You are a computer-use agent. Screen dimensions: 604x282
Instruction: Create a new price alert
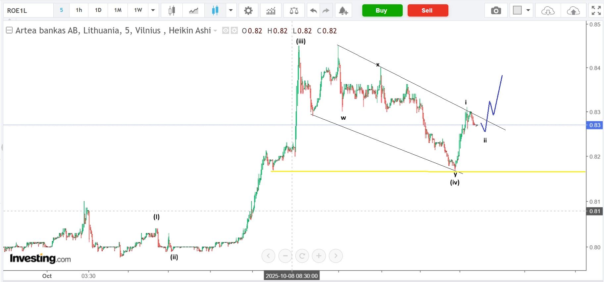click(343, 11)
